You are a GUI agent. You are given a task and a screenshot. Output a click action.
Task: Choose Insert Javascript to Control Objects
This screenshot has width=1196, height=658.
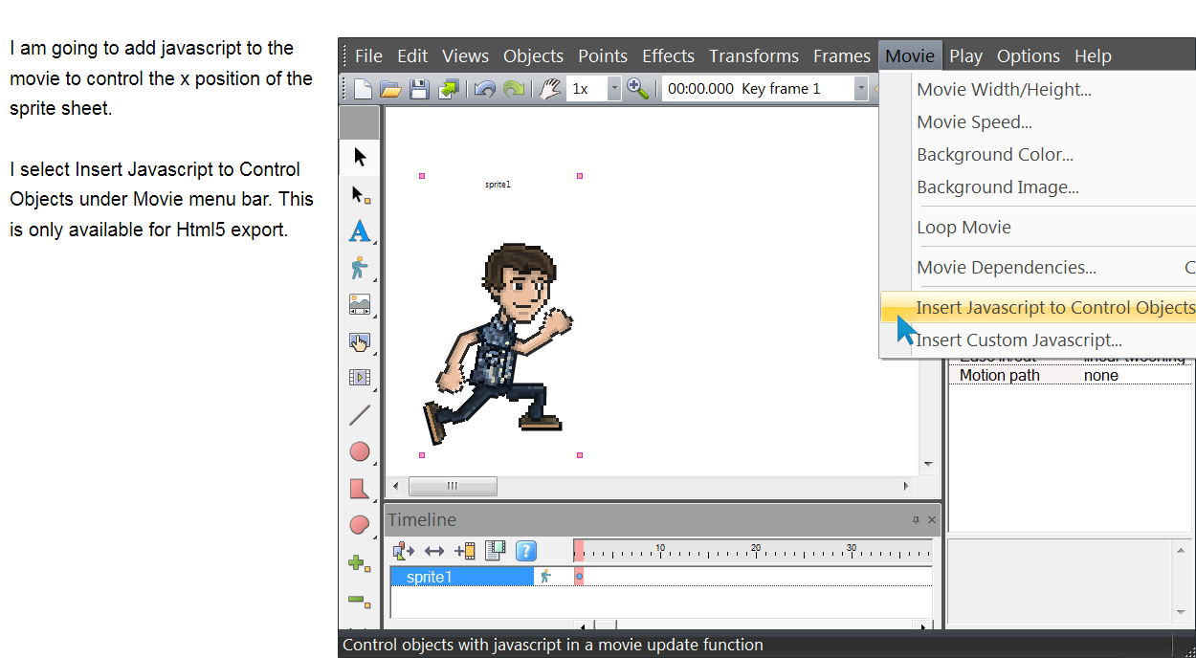click(1037, 307)
